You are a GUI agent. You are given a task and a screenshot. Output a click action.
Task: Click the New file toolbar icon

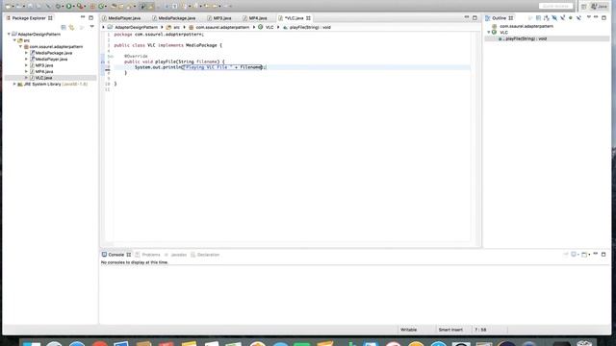[x=9, y=6]
